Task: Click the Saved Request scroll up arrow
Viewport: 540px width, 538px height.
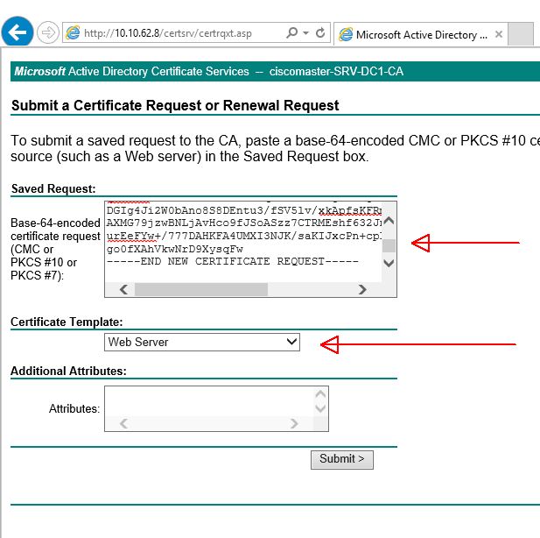Action: (389, 221)
